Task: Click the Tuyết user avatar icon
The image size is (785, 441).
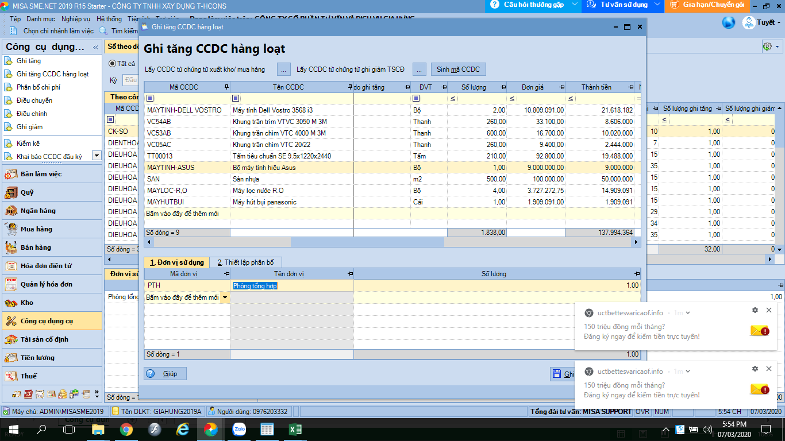Action: [749, 22]
